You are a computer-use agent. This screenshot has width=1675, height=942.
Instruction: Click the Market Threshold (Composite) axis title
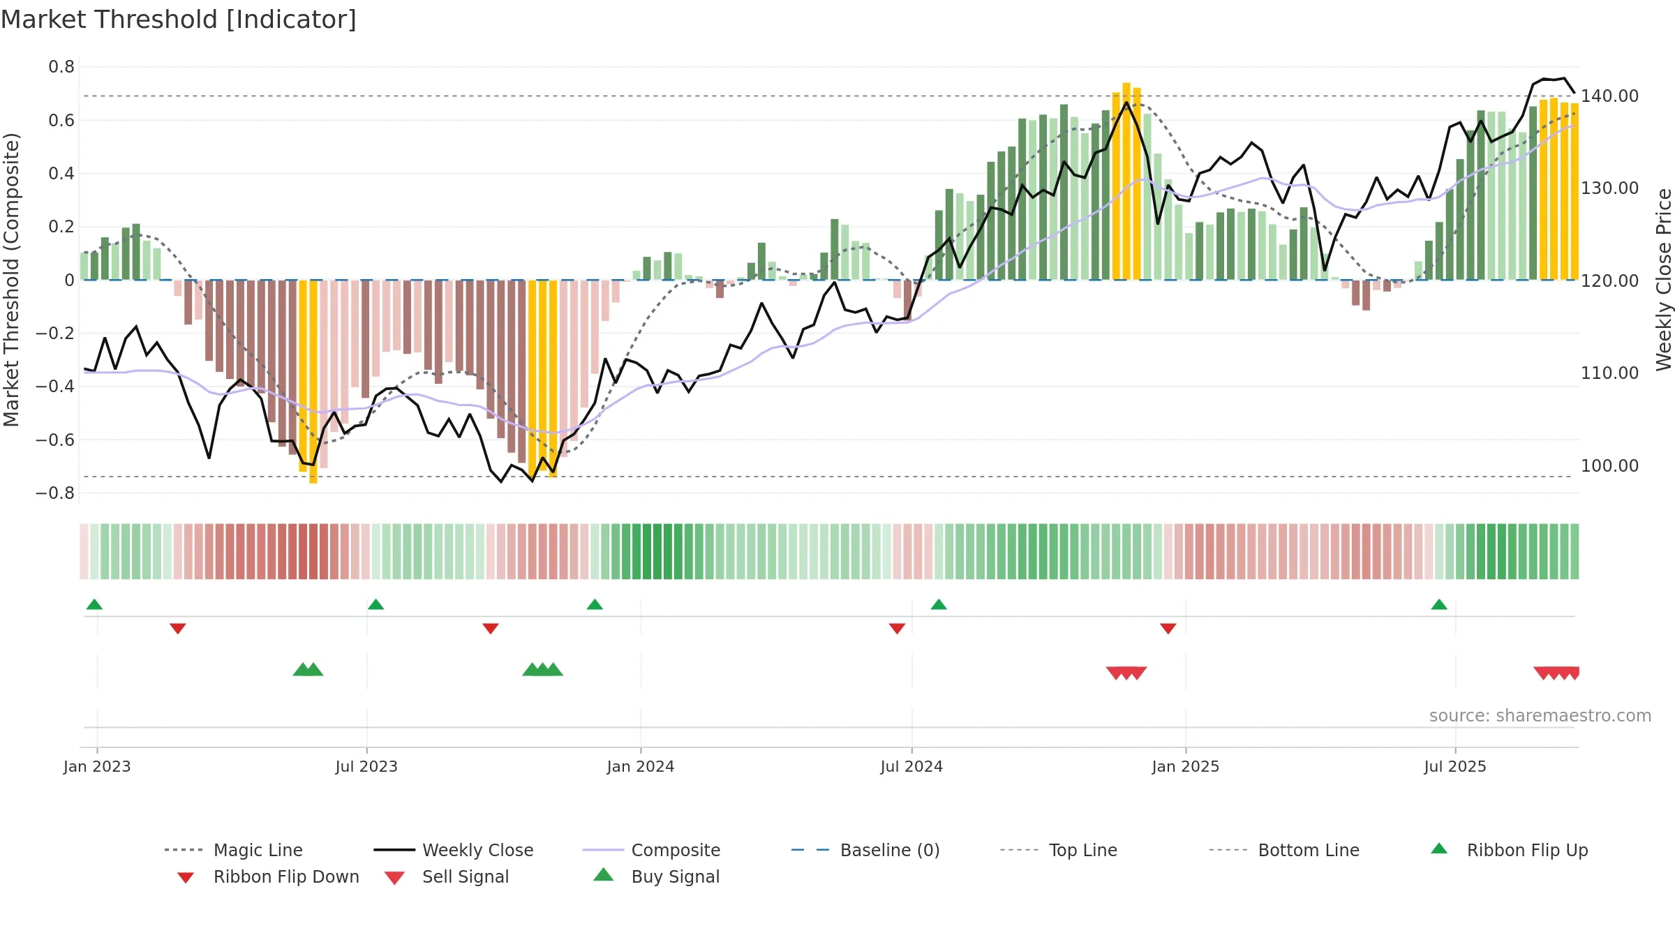(11, 280)
